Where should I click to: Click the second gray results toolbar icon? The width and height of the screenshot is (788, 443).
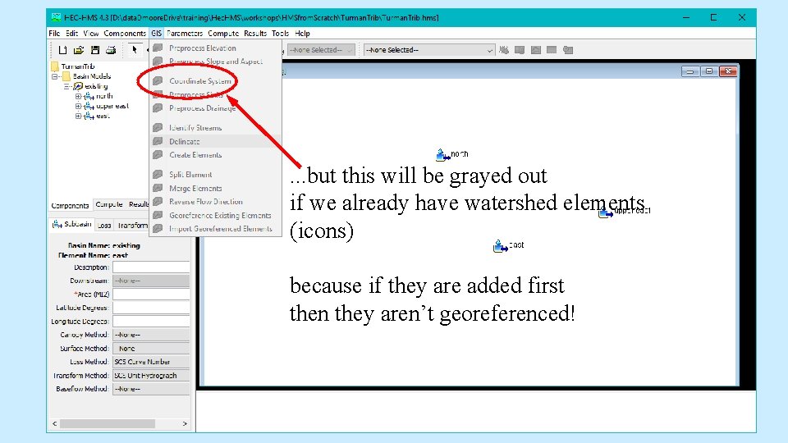coord(520,50)
